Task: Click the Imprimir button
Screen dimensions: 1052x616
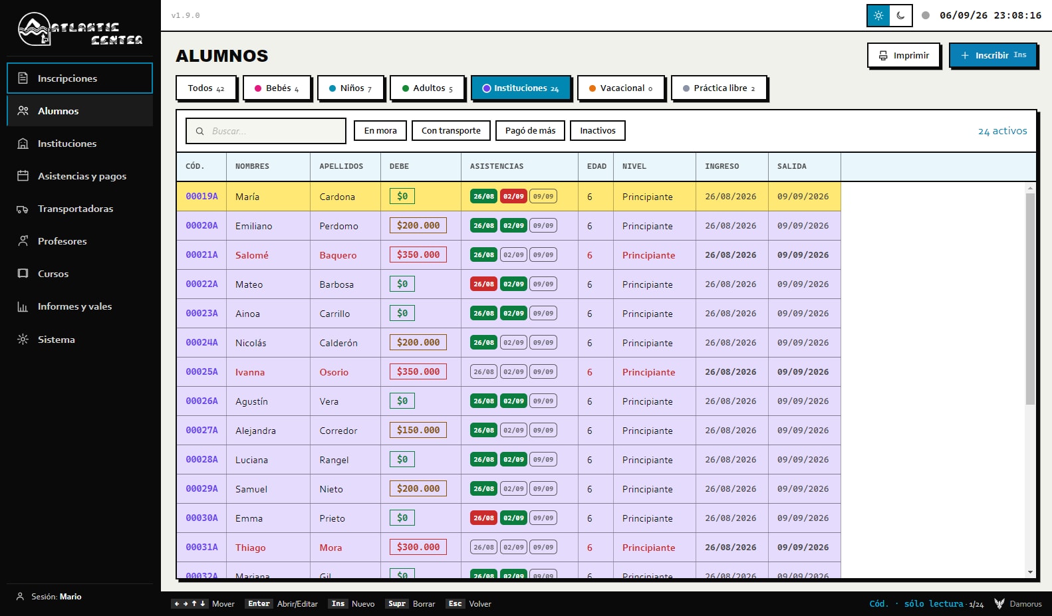Action: (904, 56)
